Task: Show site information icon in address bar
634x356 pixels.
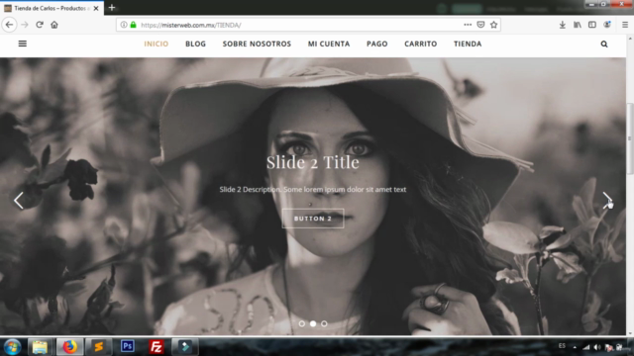Action: (124, 25)
